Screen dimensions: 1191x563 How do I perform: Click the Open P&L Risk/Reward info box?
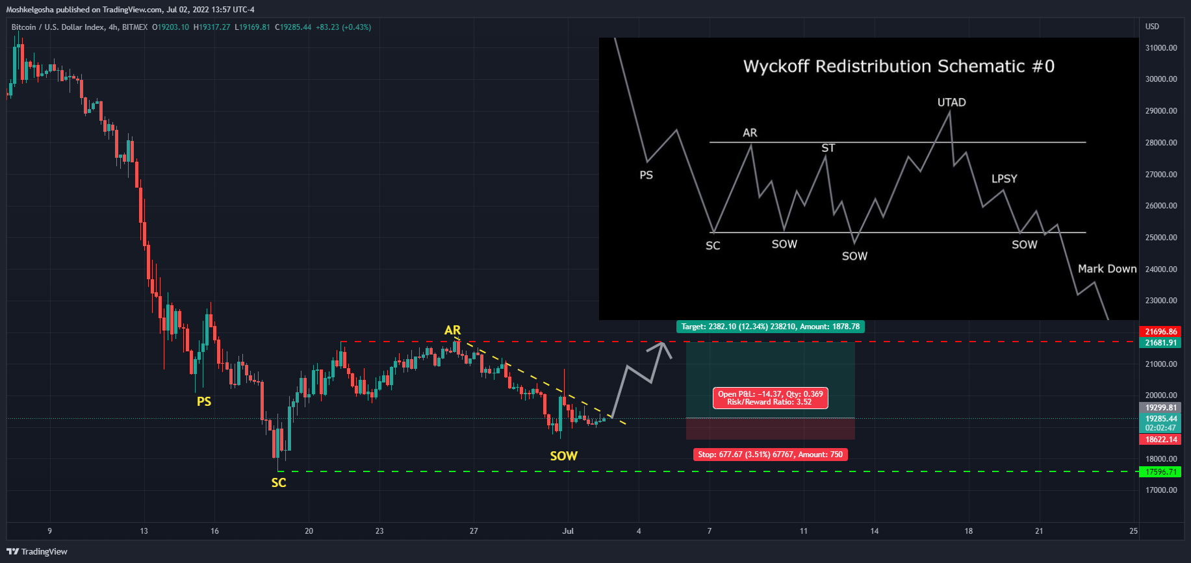click(x=770, y=398)
